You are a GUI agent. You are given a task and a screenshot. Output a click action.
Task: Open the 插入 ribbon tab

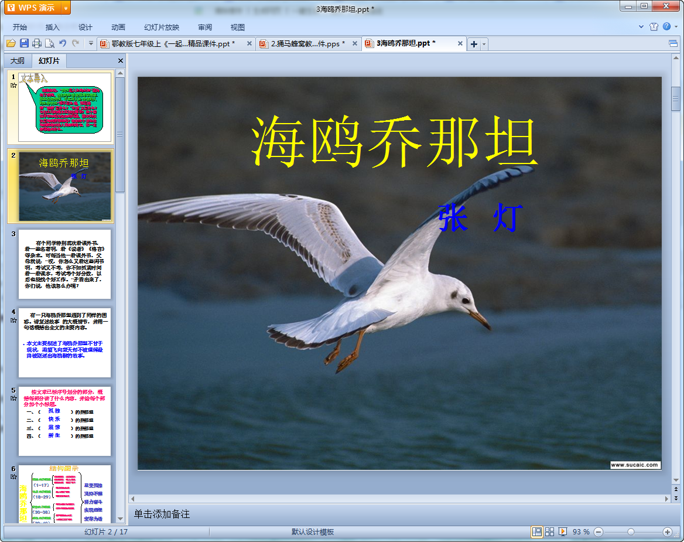[52, 27]
